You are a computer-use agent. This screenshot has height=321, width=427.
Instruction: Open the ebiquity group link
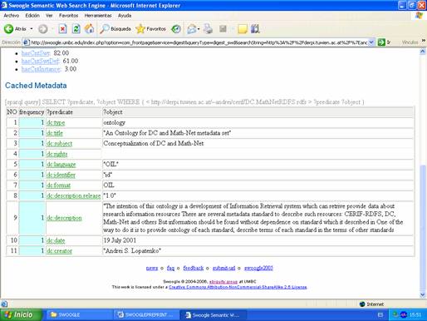[x=223, y=282]
